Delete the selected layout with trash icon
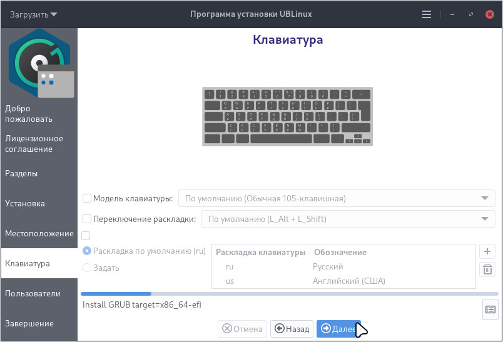 pyautogui.click(x=487, y=269)
